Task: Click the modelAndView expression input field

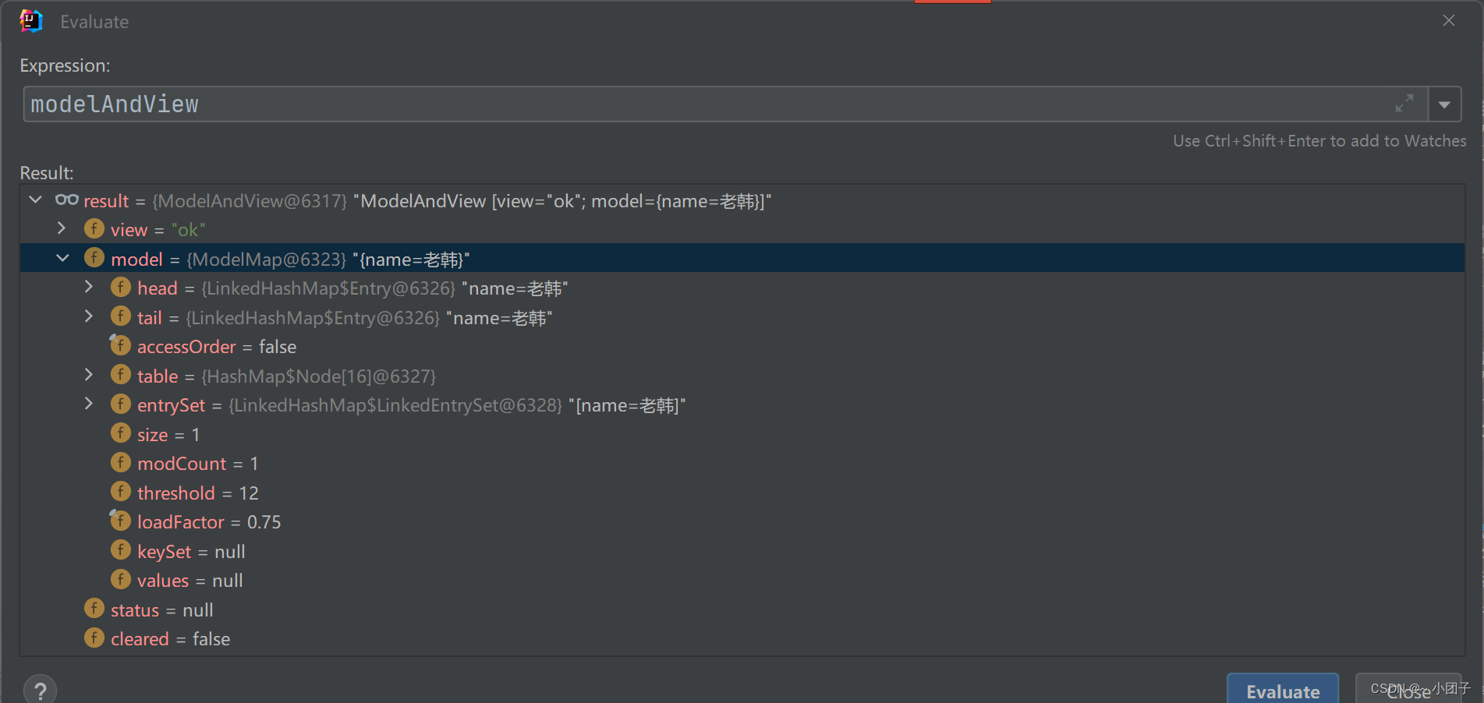Action: pyautogui.click(x=725, y=104)
